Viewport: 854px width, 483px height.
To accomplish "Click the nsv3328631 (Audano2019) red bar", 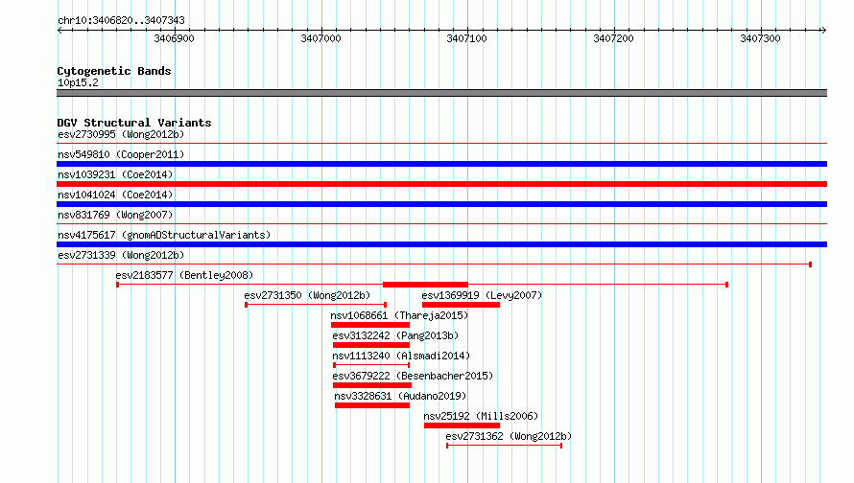I will coord(372,405).
